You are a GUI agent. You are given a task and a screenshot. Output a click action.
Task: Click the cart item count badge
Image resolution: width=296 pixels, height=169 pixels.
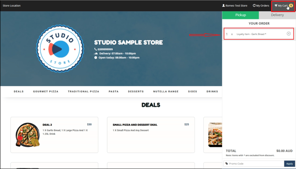tap(291, 6)
